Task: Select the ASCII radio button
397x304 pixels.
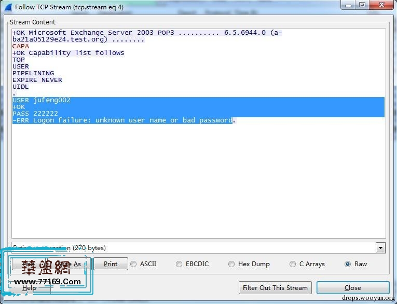Action: [134, 264]
